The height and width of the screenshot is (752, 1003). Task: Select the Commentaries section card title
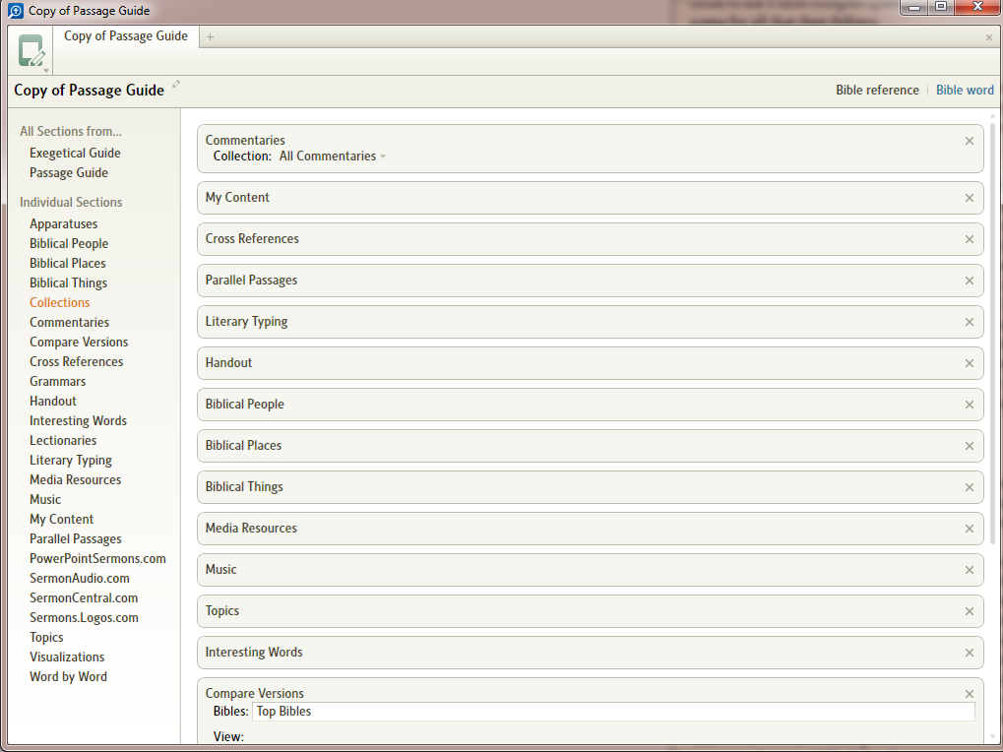245,140
